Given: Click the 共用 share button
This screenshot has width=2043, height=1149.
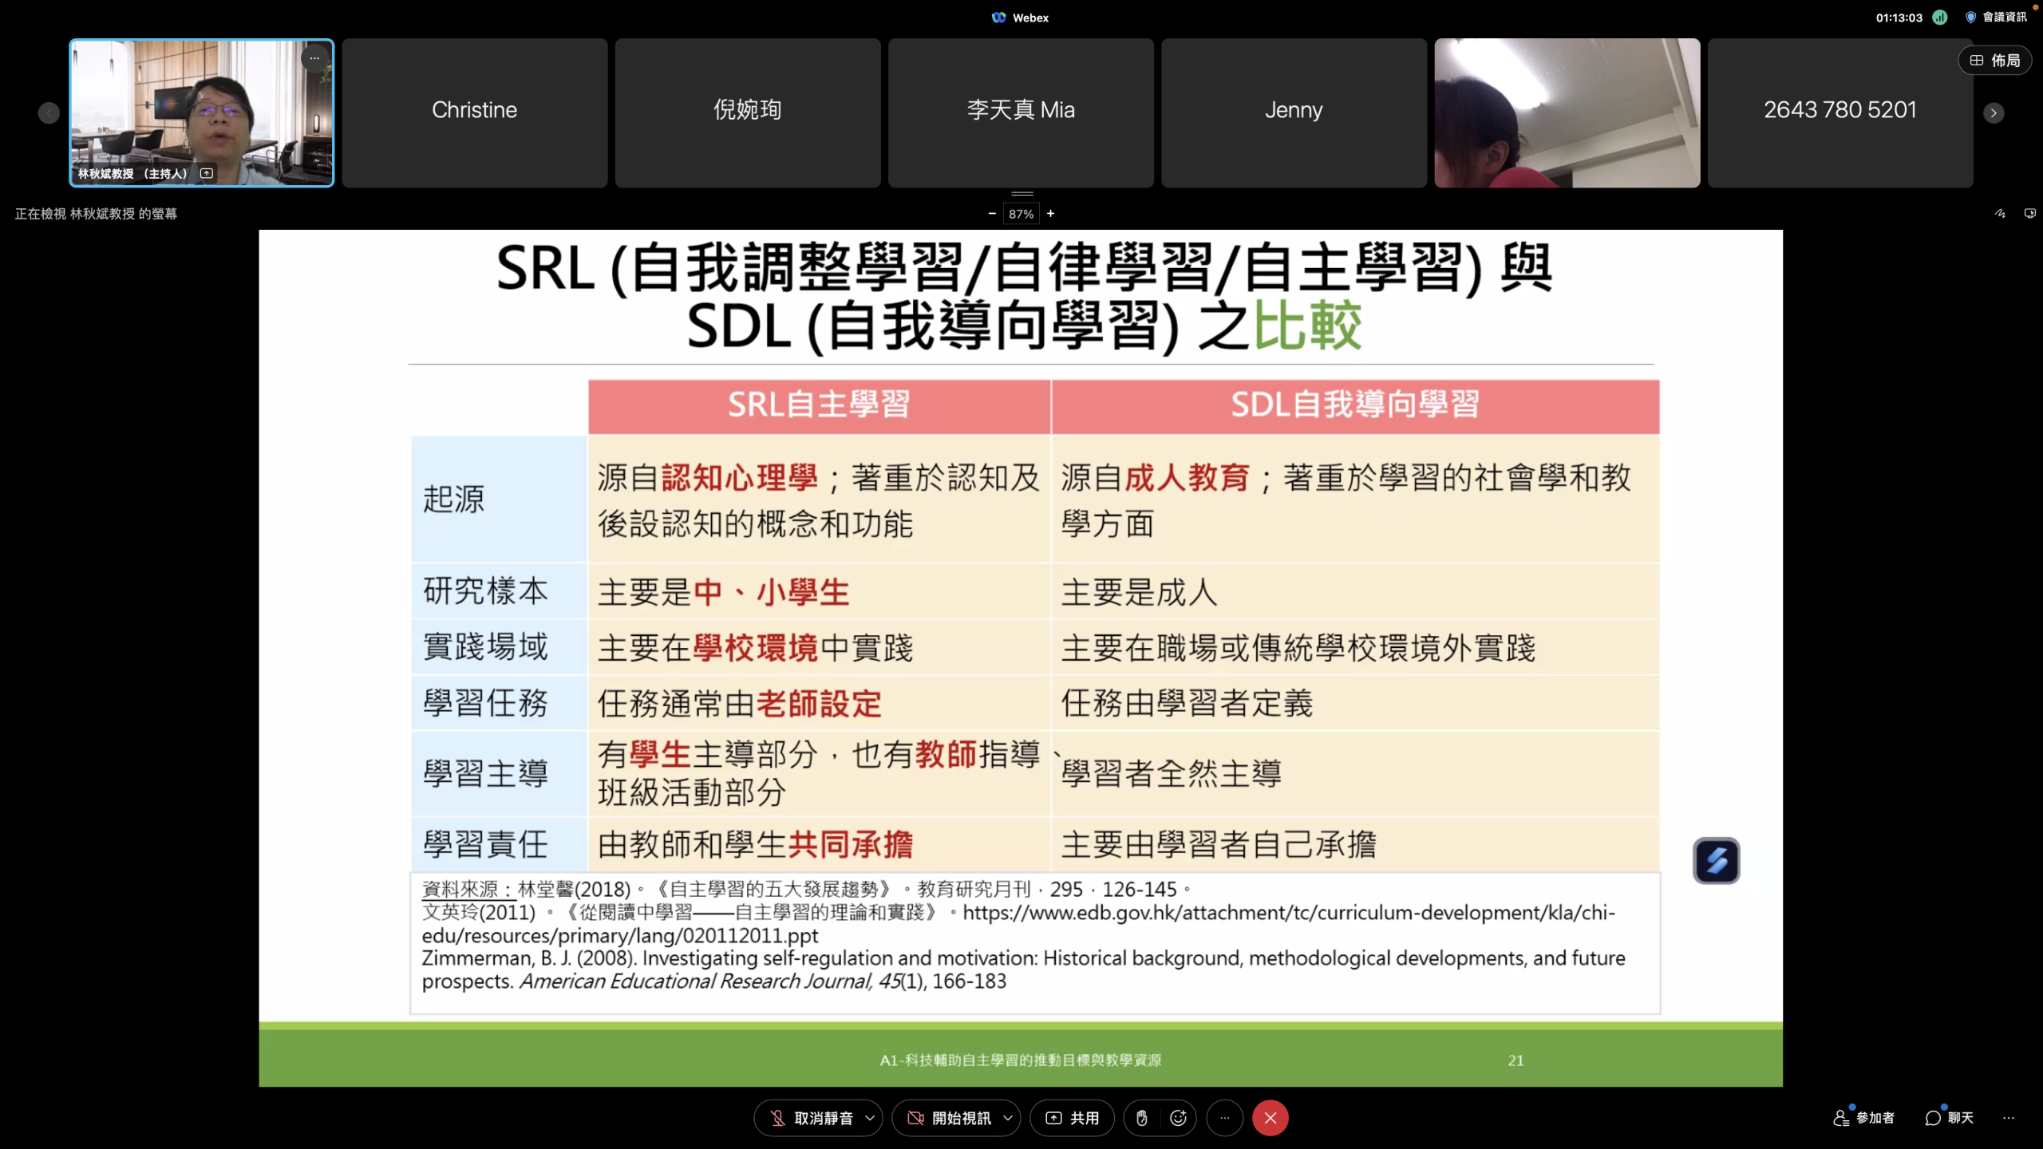Looking at the screenshot, I should point(1072,1118).
